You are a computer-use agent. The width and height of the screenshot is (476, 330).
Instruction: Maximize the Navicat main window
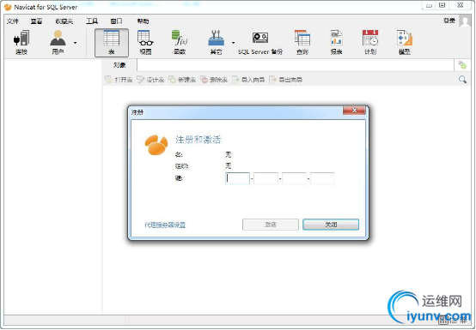pos(442,5)
